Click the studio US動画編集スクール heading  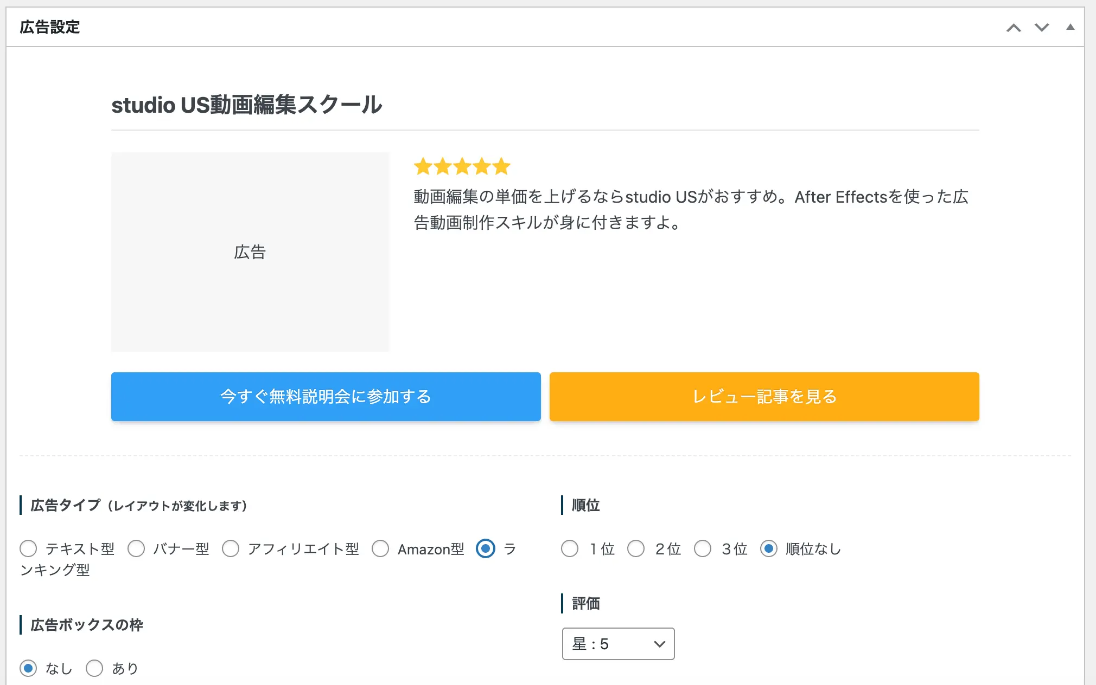[x=246, y=106]
